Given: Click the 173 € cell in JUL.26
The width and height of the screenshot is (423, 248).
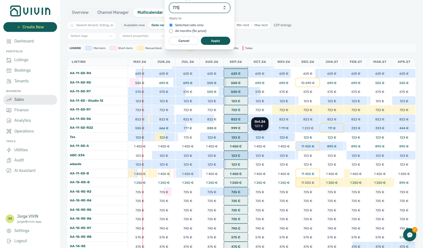Looking at the screenshot, I should [188, 137].
